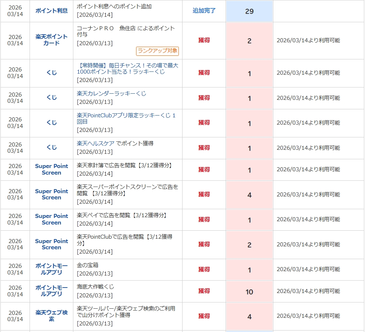Open the 楽天ヘルスケア link

(x=96, y=144)
